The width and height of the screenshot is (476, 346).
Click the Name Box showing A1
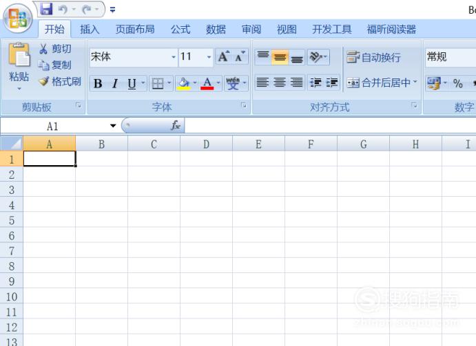coord(52,126)
